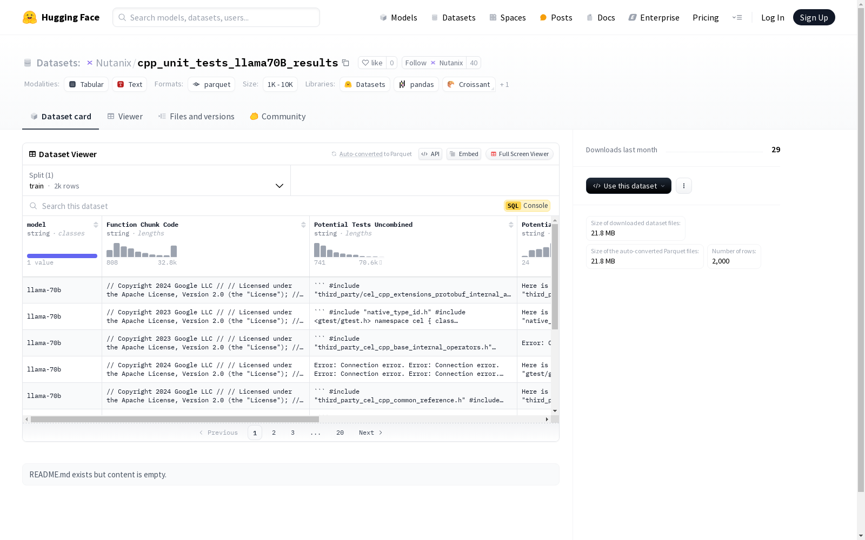Copy dataset name with the copy icon

pyautogui.click(x=345, y=63)
